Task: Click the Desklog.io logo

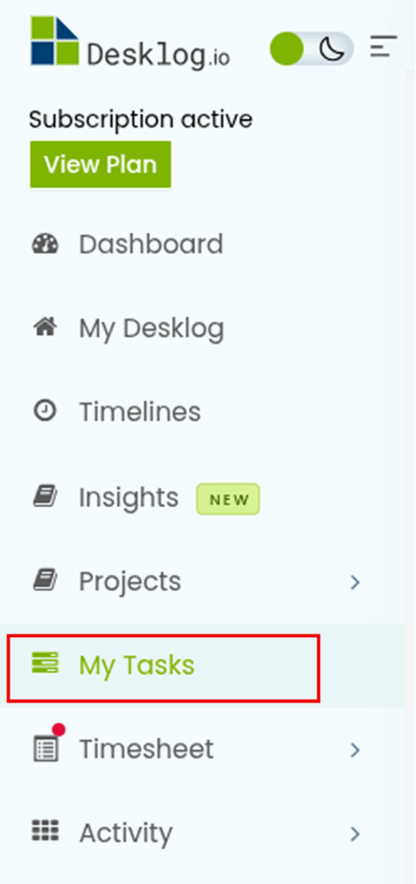Action: (130, 43)
